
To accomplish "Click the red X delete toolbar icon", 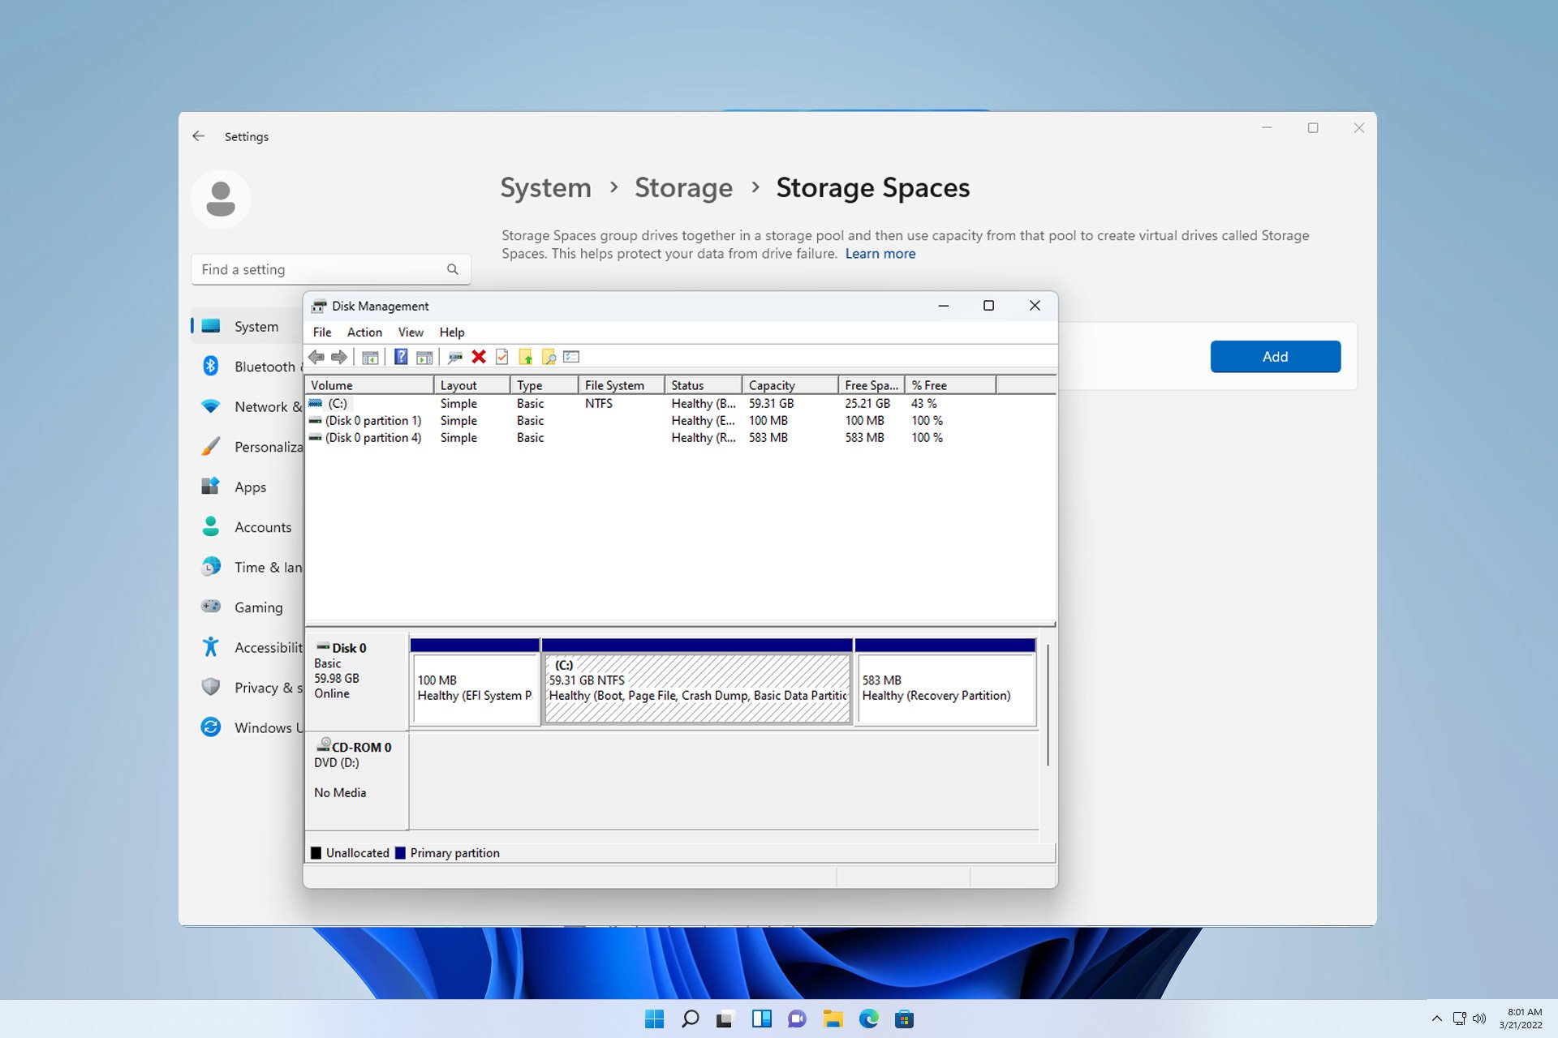I will (478, 357).
